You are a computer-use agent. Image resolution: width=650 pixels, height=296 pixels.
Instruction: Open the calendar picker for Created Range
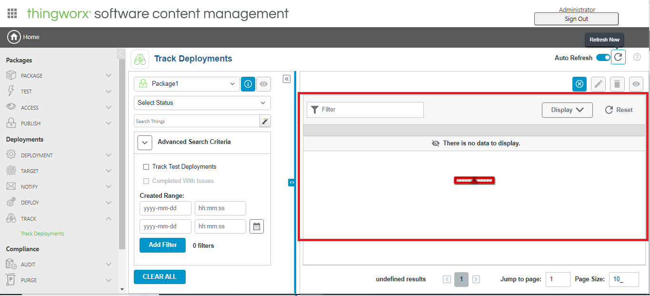click(x=256, y=226)
